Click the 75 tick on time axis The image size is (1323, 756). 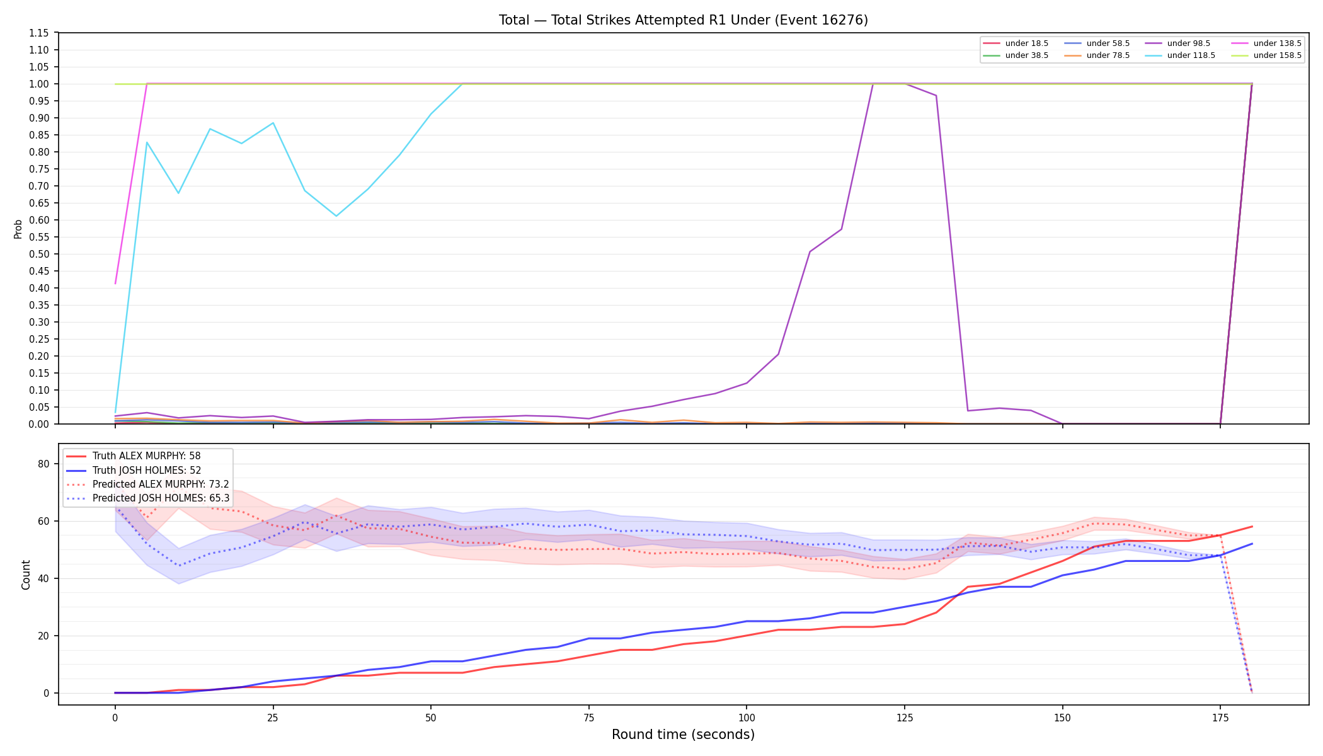coord(588,717)
